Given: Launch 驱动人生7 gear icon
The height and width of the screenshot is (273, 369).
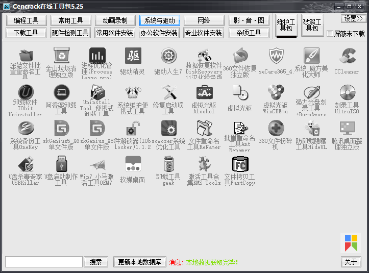Looking at the screenshot, I should (x=168, y=56).
